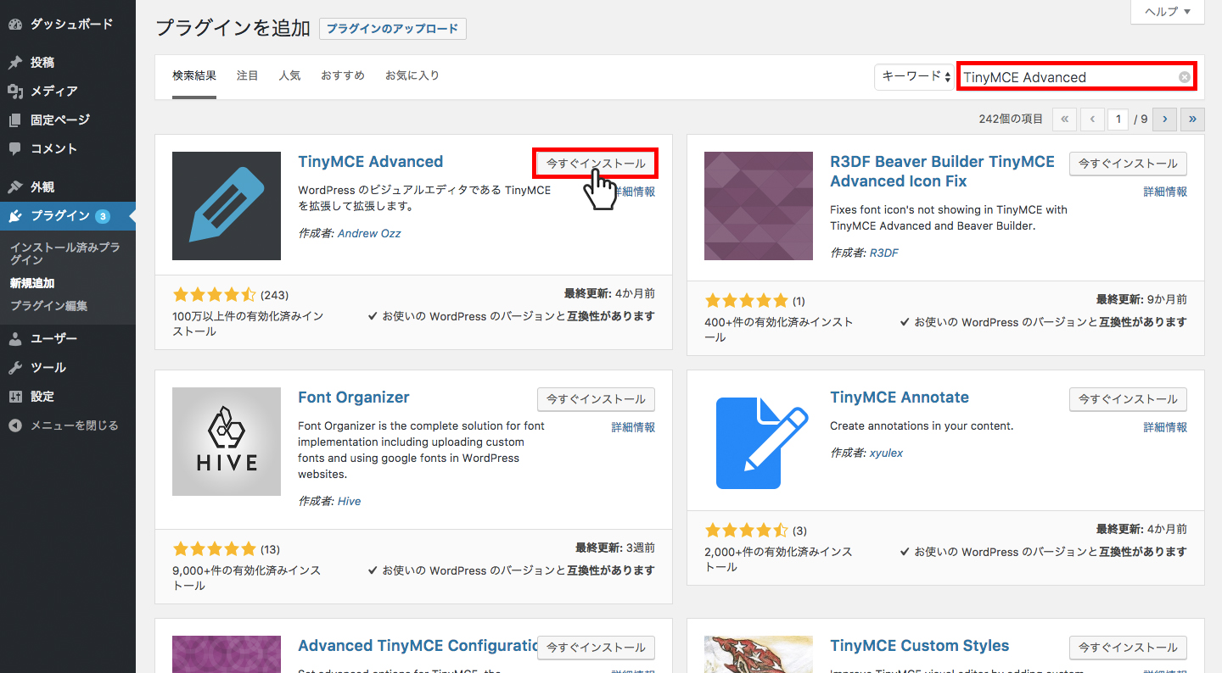Open the キーワード search type dropdown
The height and width of the screenshot is (673, 1222).
point(914,76)
